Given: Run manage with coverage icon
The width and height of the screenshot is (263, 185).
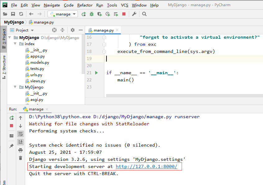Looking at the screenshot, I should tap(100, 14).
